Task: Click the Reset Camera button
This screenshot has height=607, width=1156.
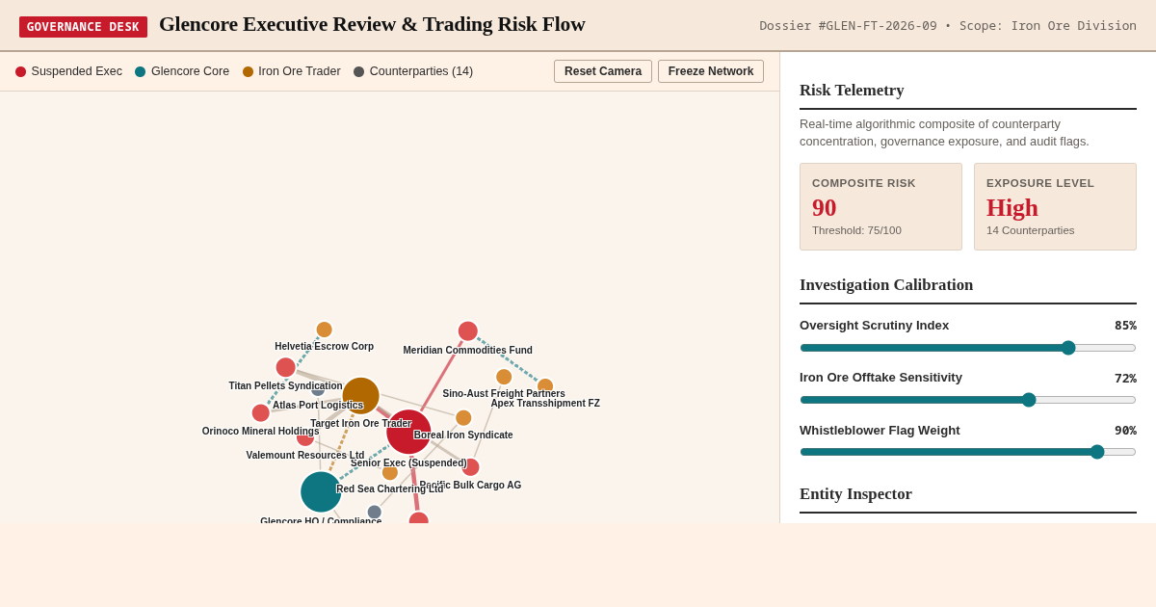Action: [603, 71]
